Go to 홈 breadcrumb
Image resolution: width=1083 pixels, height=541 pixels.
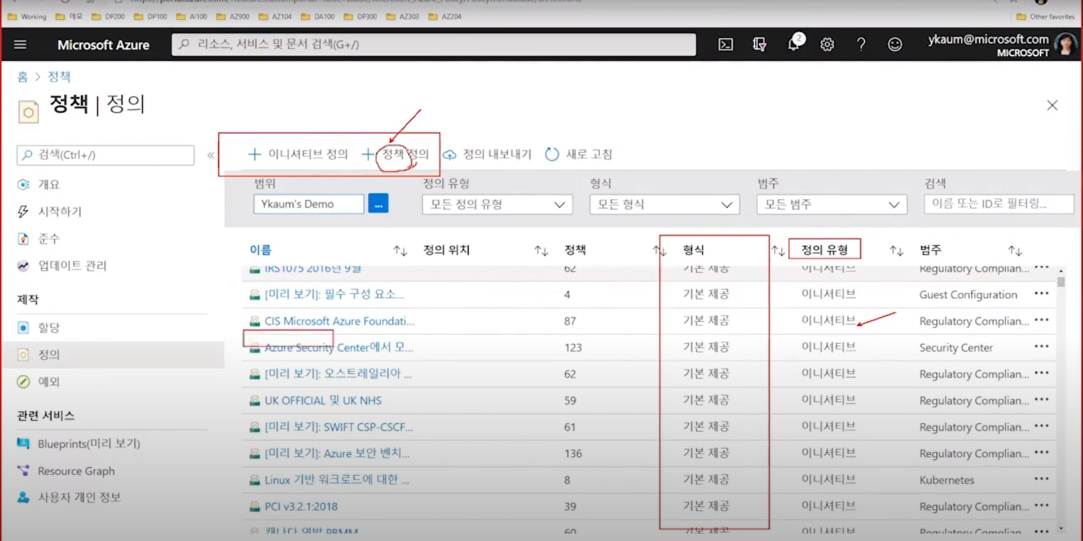click(23, 77)
